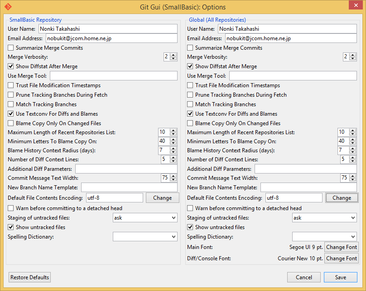
Task: Open the Global Staging of untracked files dropdown
Action: (324, 218)
